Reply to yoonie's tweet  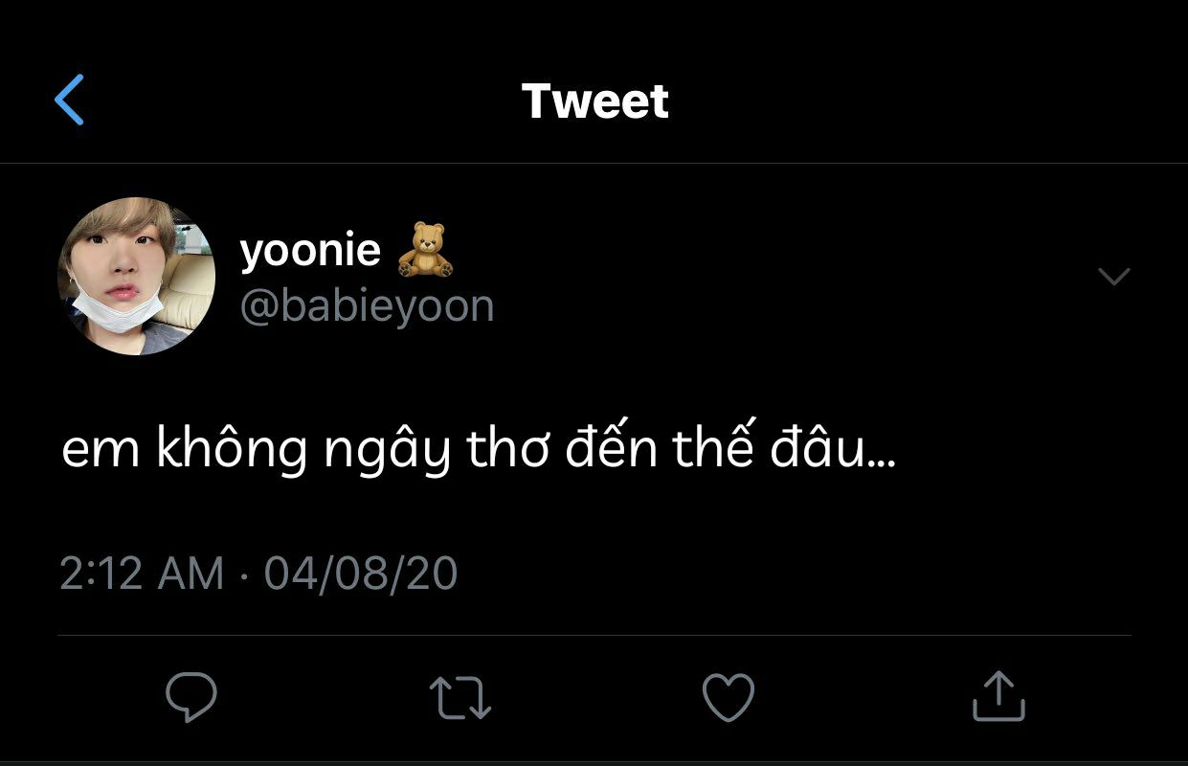(x=191, y=696)
